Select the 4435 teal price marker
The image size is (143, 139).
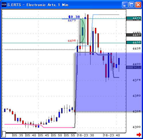coord(134,42)
